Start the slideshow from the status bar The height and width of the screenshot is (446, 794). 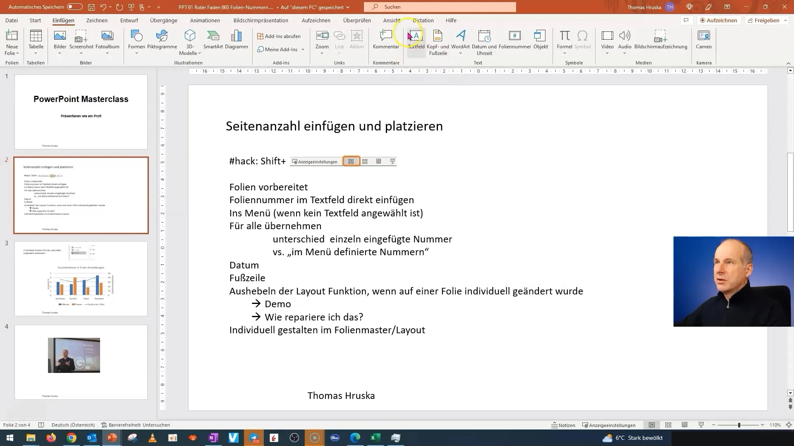pos(701,425)
